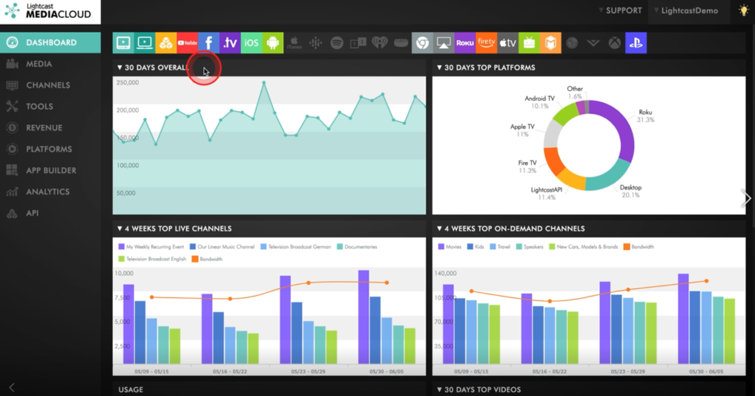
Task: Click the Chromecast platform icon
Action: tap(422, 43)
